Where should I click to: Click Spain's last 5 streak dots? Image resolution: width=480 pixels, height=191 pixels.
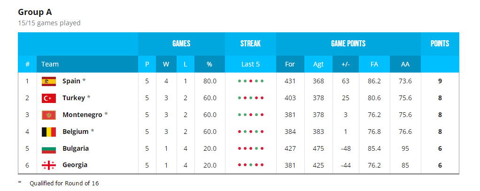pyautogui.click(x=251, y=81)
